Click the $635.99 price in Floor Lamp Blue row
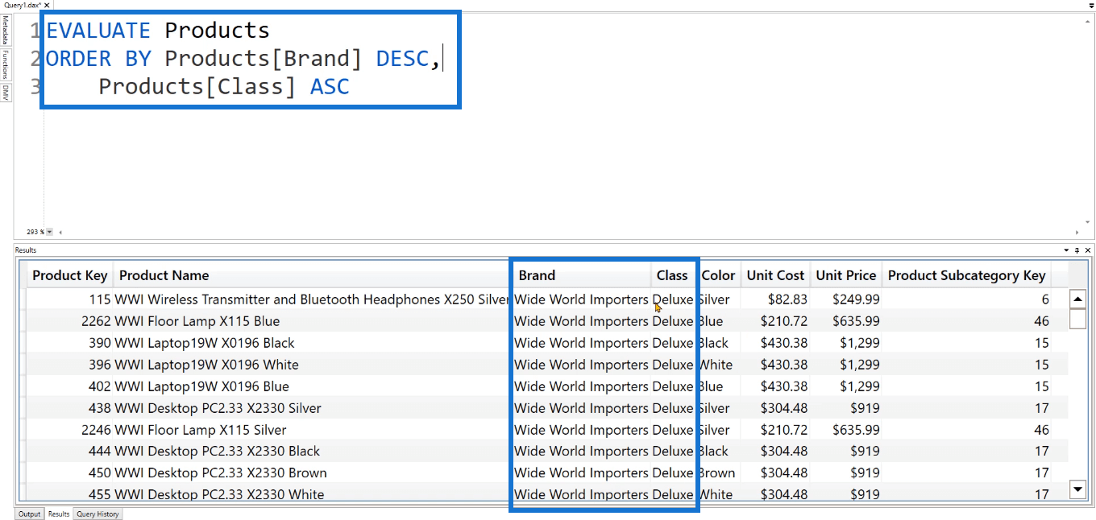This screenshot has width=1096, height=520. tap(846, 321)
